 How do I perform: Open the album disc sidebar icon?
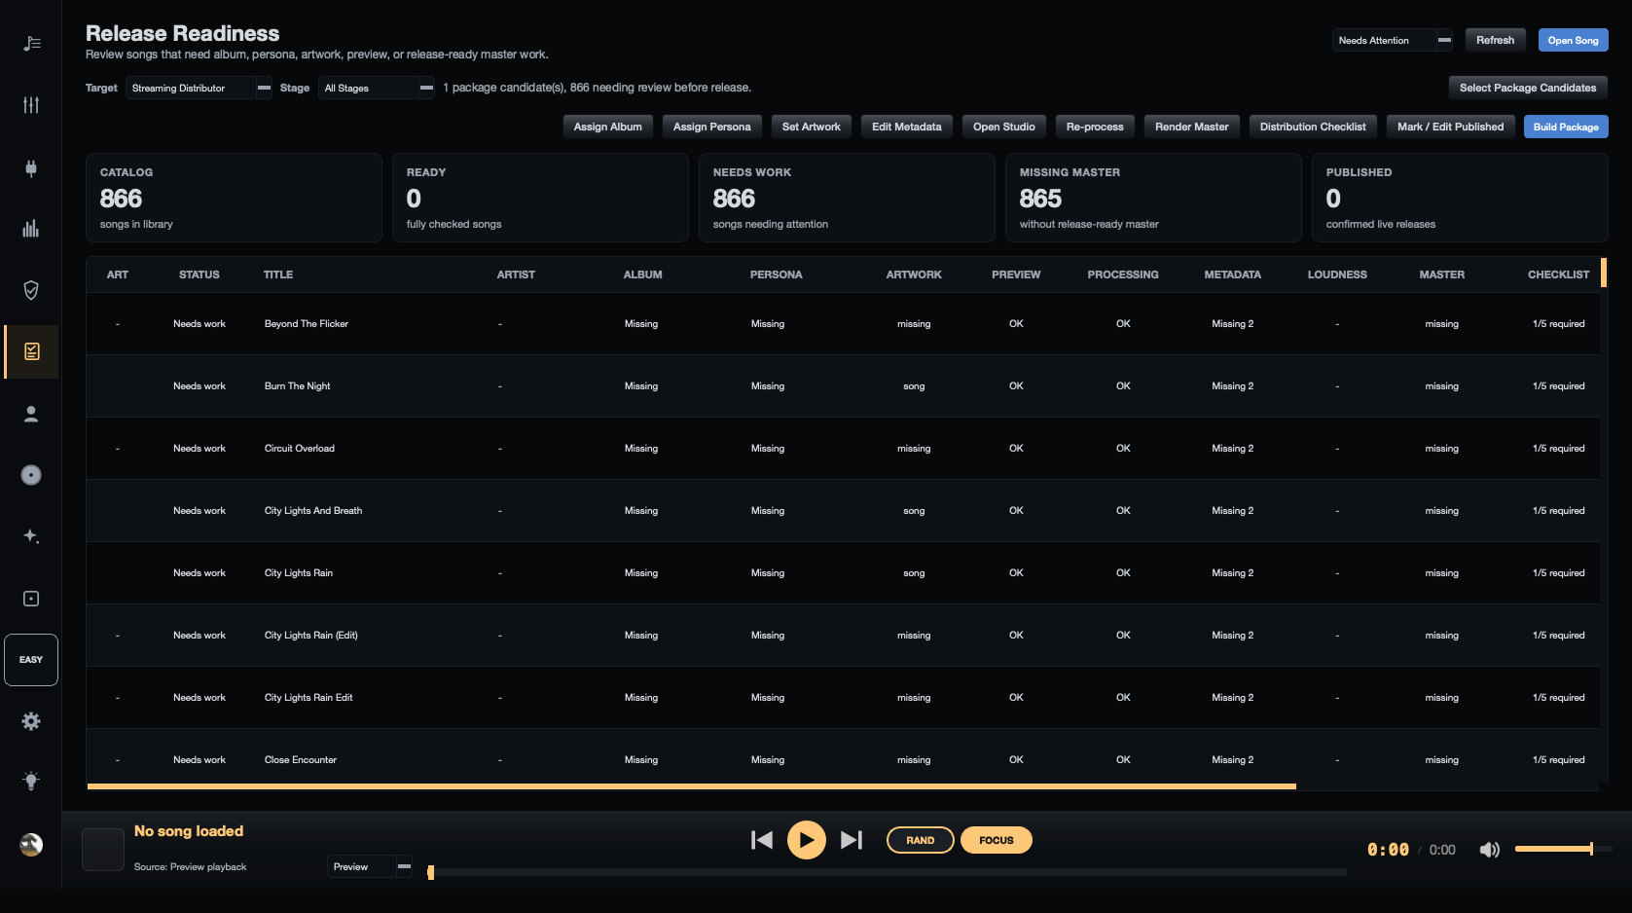click(31, 475)
